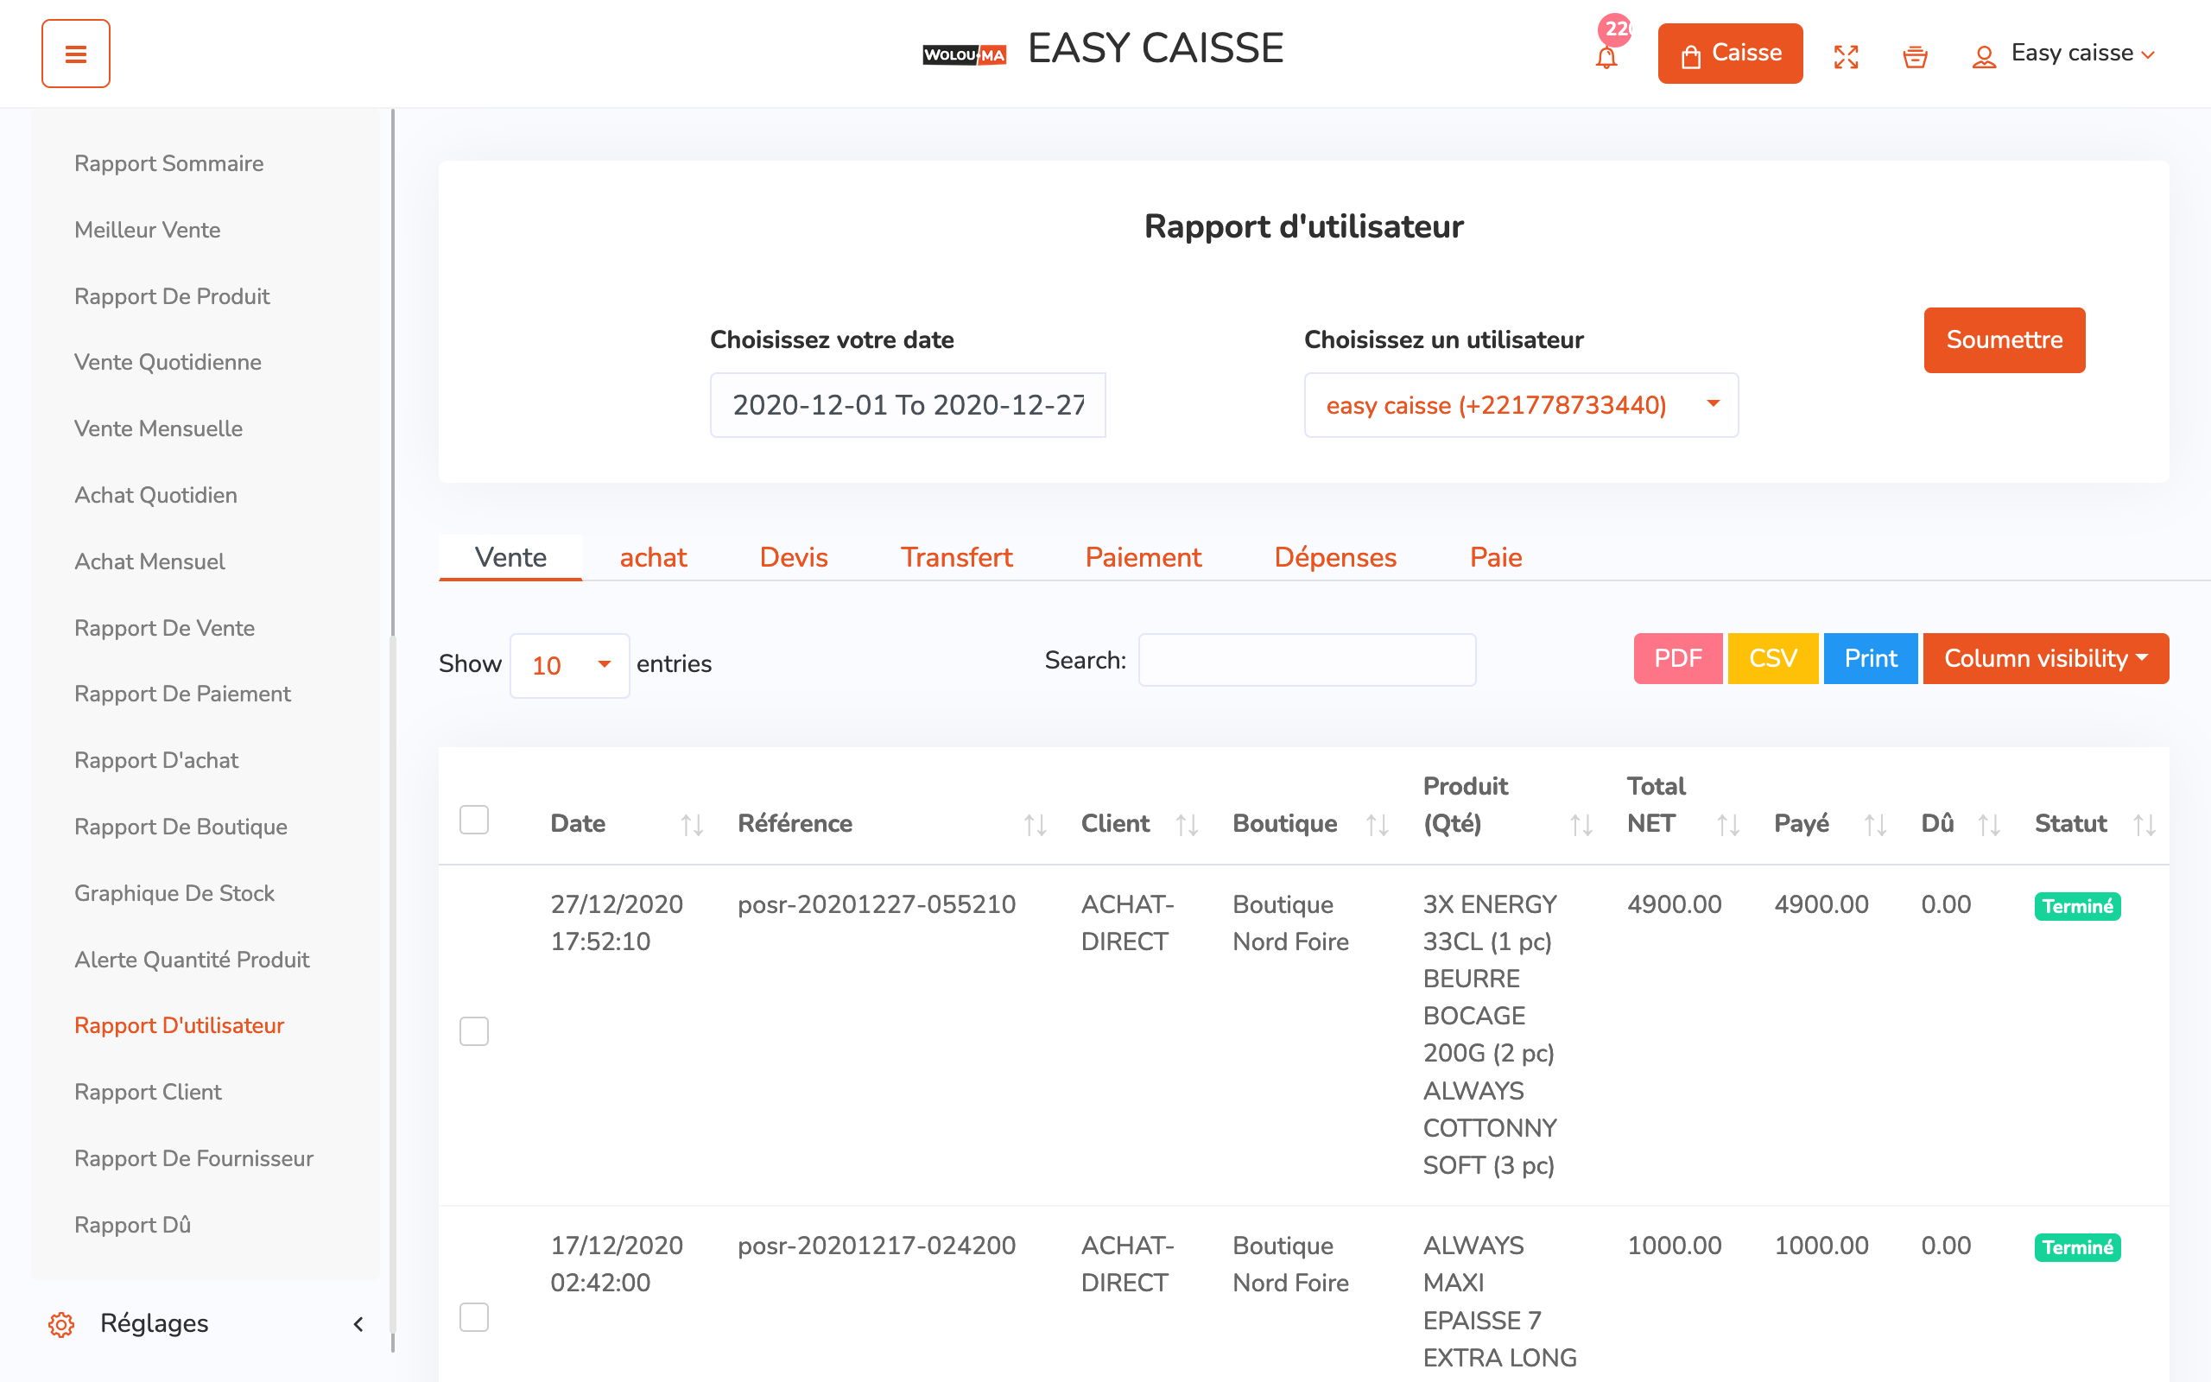Tick checkbox for posr-20201227-055210 row

pyautogui.click(x=473, y=1031)
